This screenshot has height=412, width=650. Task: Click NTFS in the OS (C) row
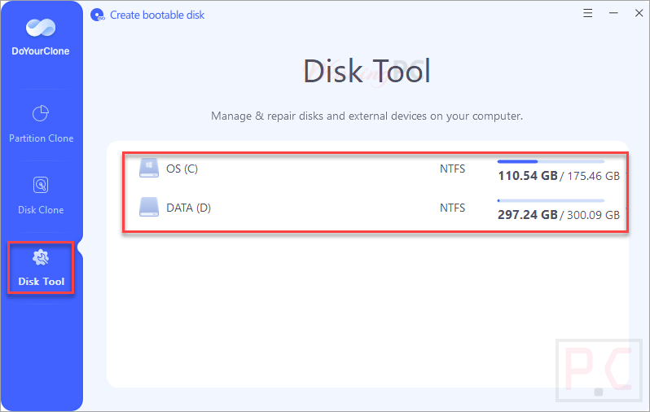[x=452, y=169]
